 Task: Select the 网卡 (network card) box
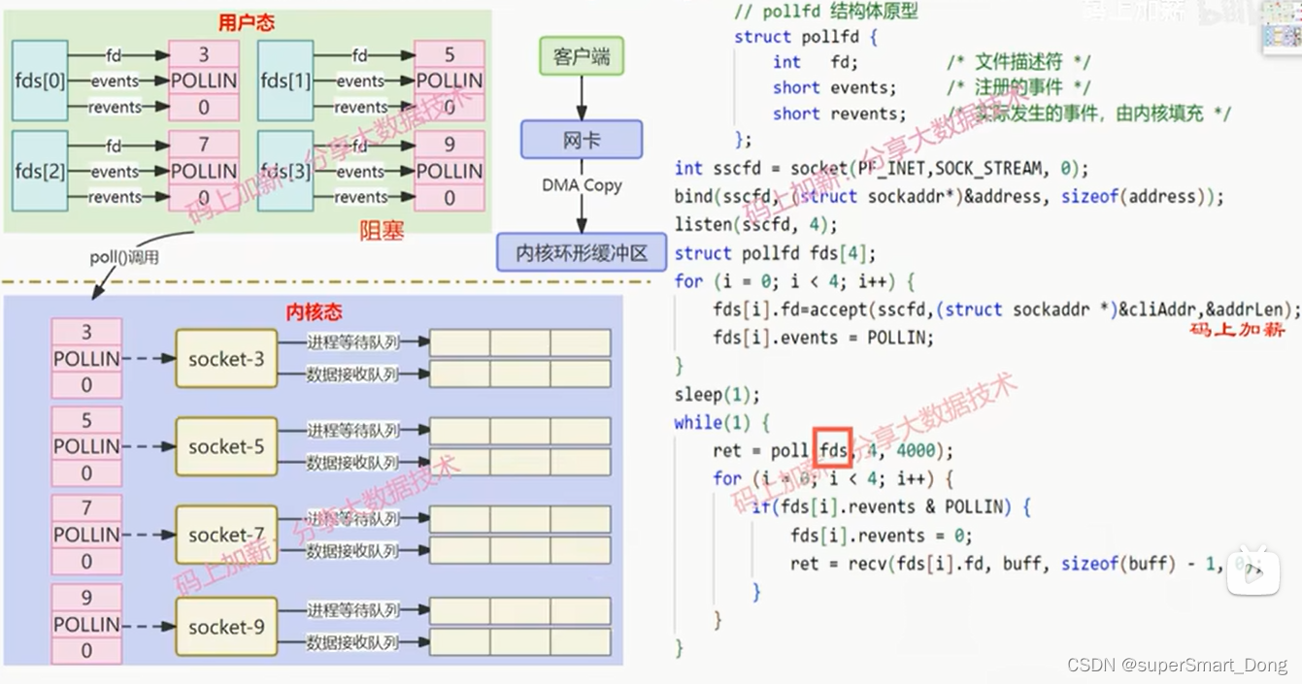tap(581, 139)
